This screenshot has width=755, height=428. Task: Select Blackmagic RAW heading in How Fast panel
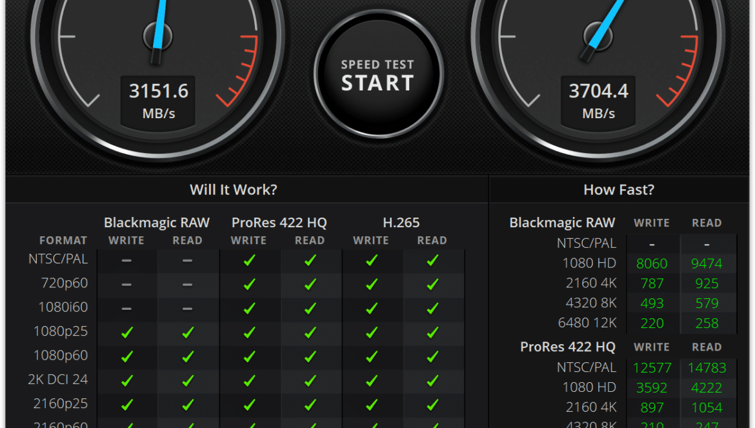pos(563,223)
